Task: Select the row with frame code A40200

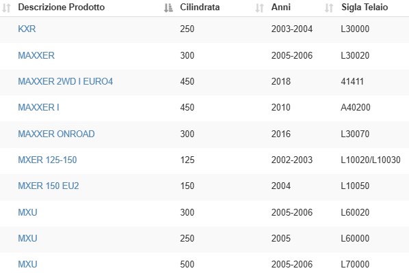Action: (204, 108)
